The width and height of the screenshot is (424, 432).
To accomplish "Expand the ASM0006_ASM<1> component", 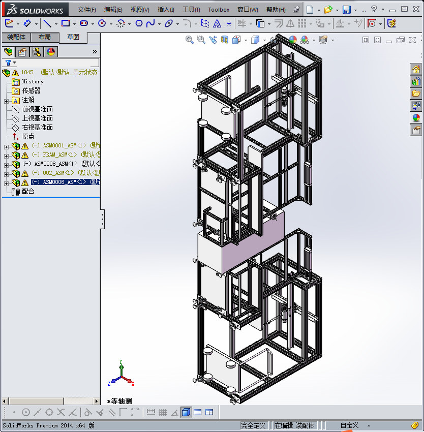I will pos(6,183).
